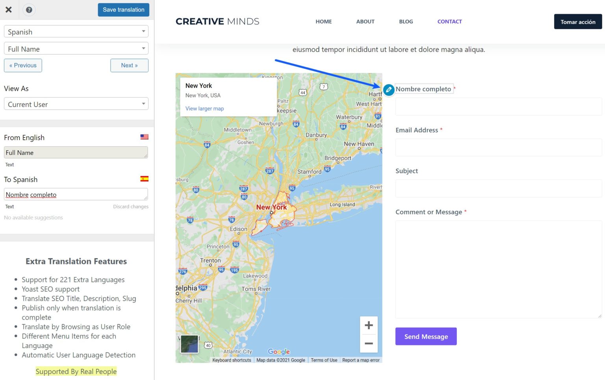
Task: Open the help question mark icon
Action: pos(29,9)
